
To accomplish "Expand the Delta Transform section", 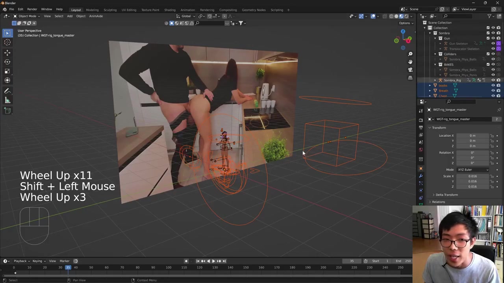I will coord(447,195).
